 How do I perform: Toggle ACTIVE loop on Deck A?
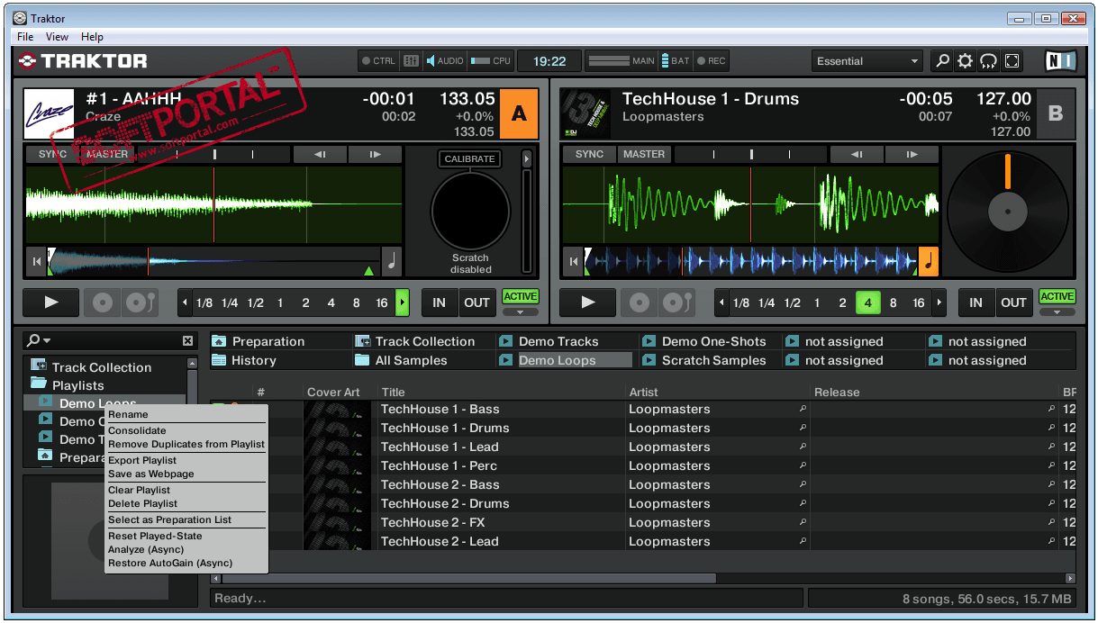coord(520,297)
